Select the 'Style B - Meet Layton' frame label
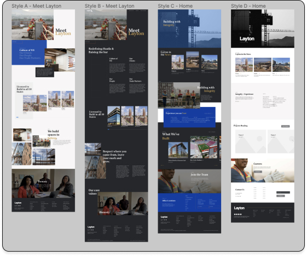This screenshot has height=256, width=307. (109, 6)
